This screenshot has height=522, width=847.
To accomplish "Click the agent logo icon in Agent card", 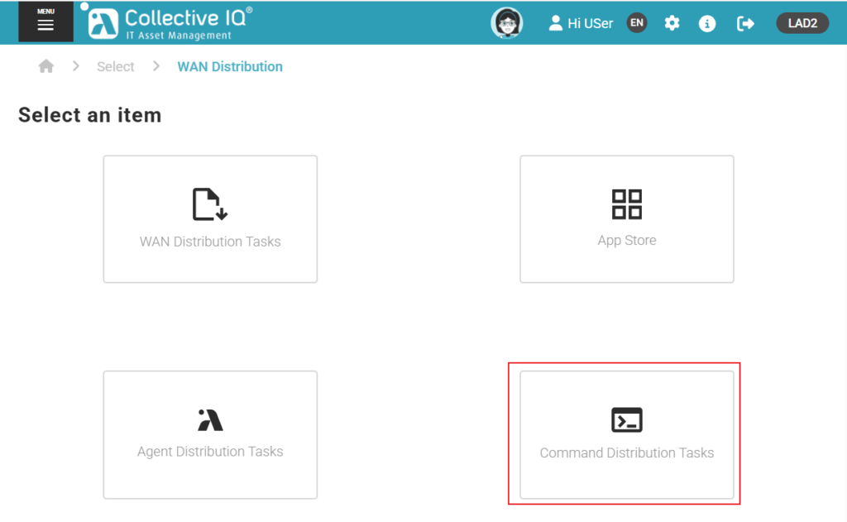I will pos(210,420).
